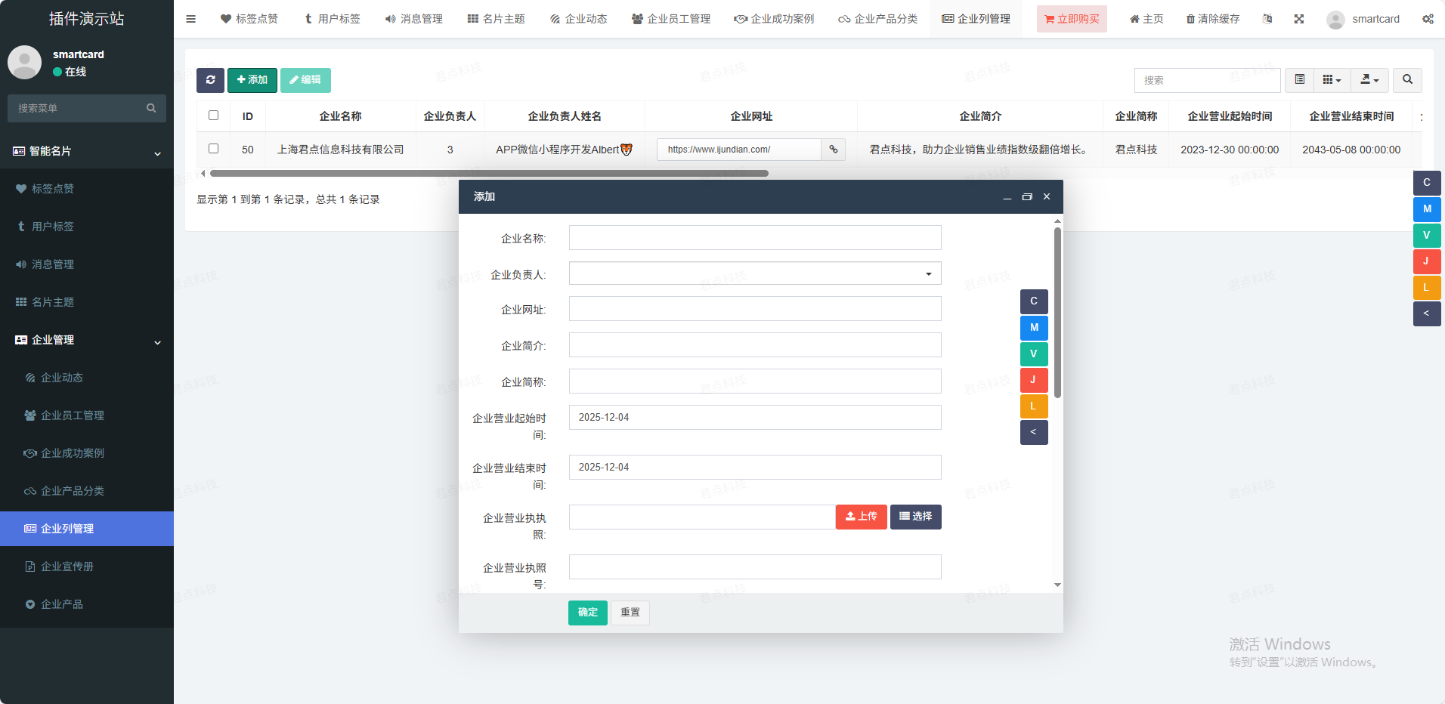The height and width of the screenshot is (704, 1445).
Task: Click the 企业名称 input field in dialog
Action: coord(754,238)
